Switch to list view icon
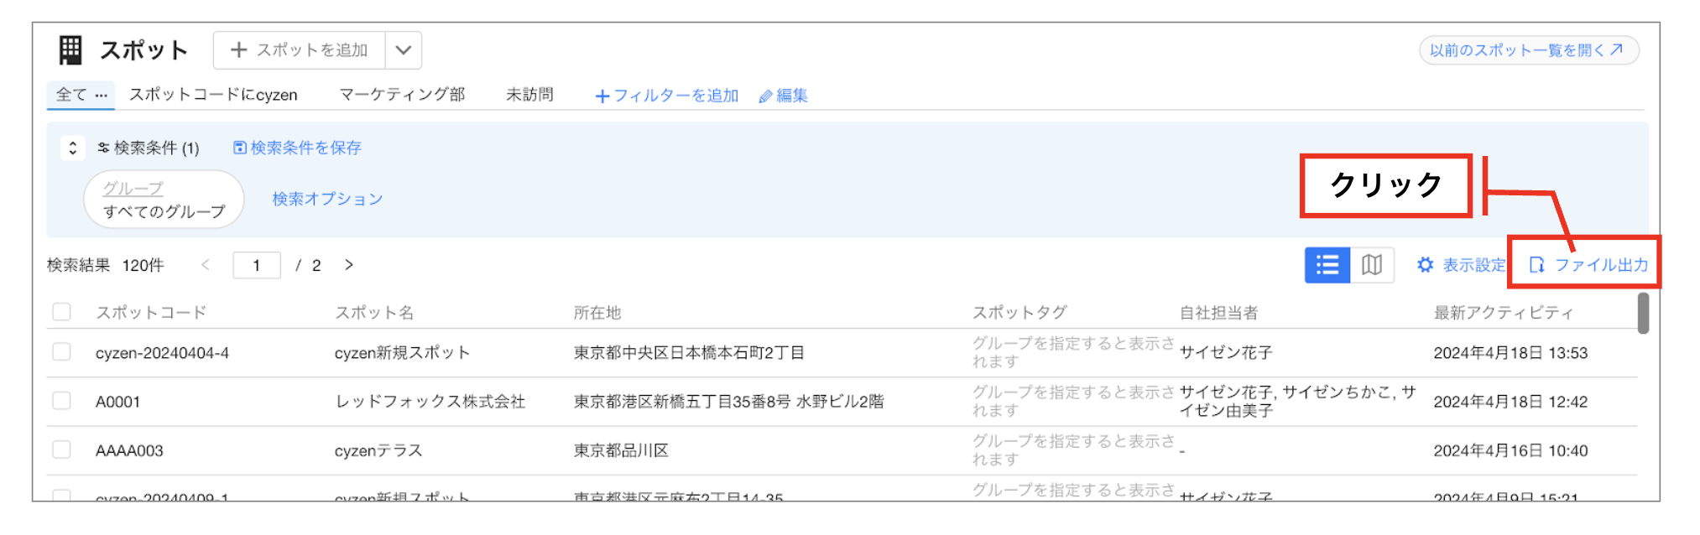 pos(1327,265)
